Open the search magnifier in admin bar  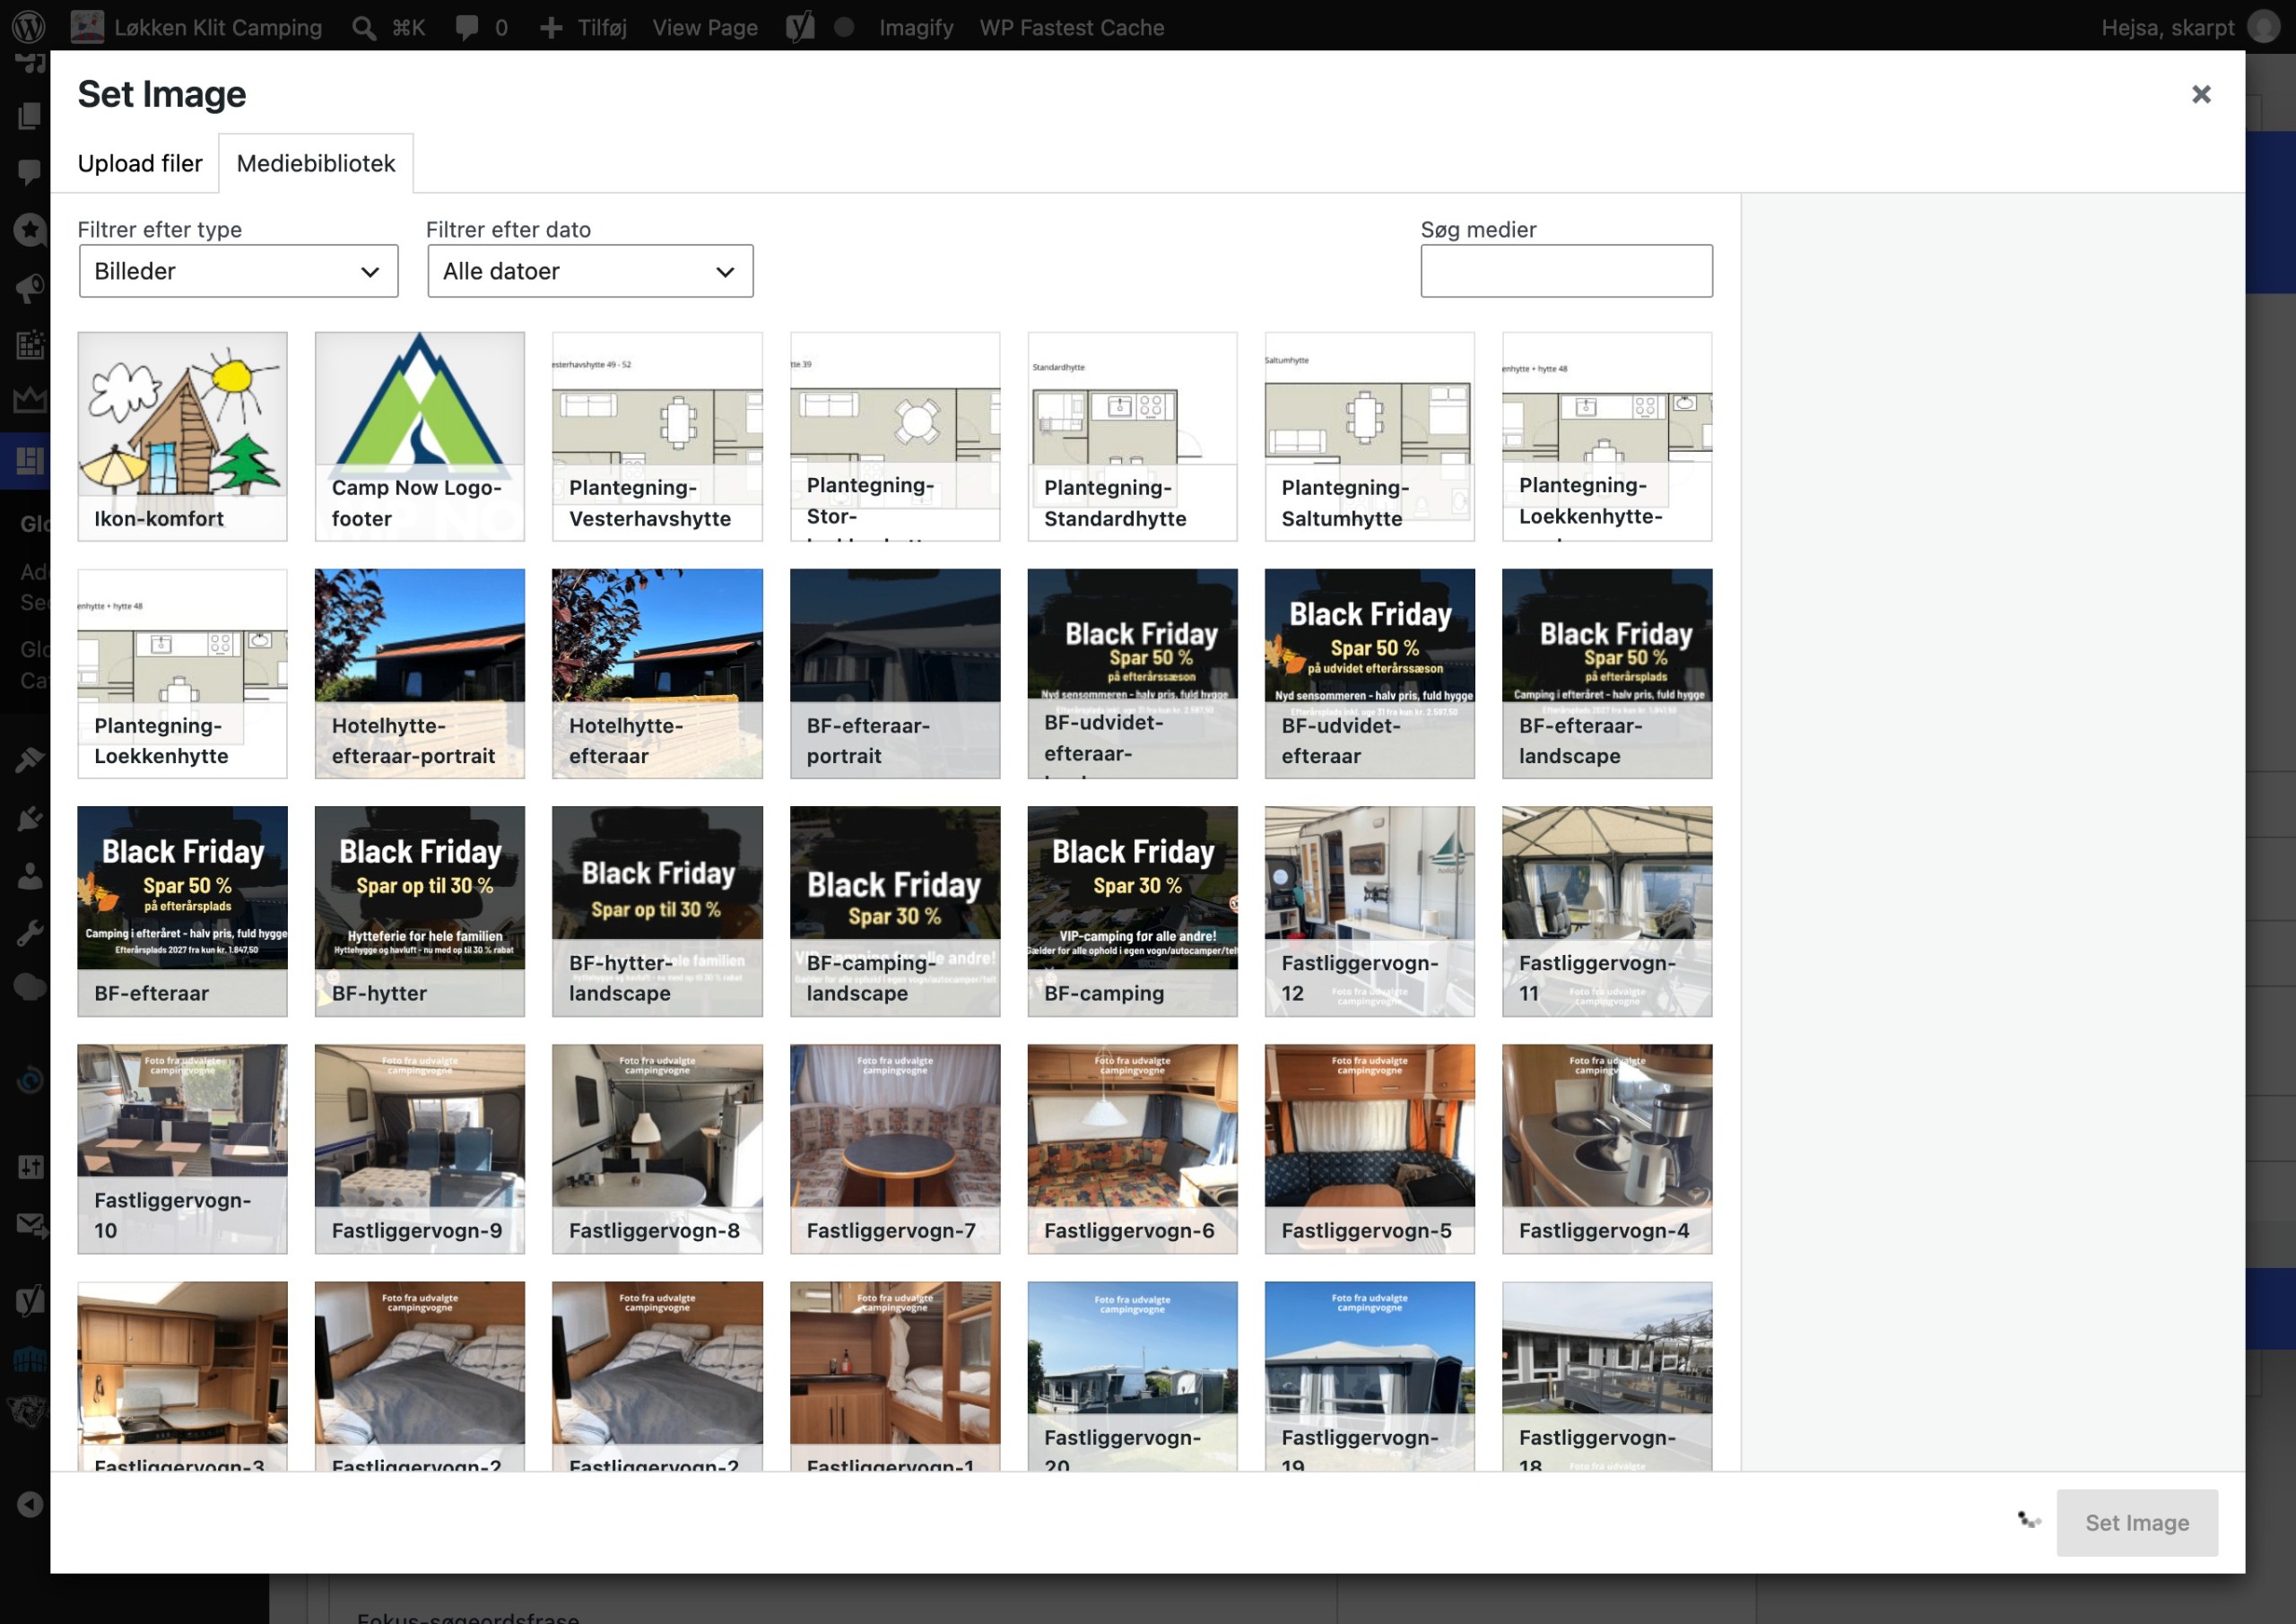[x=363, y=27]
